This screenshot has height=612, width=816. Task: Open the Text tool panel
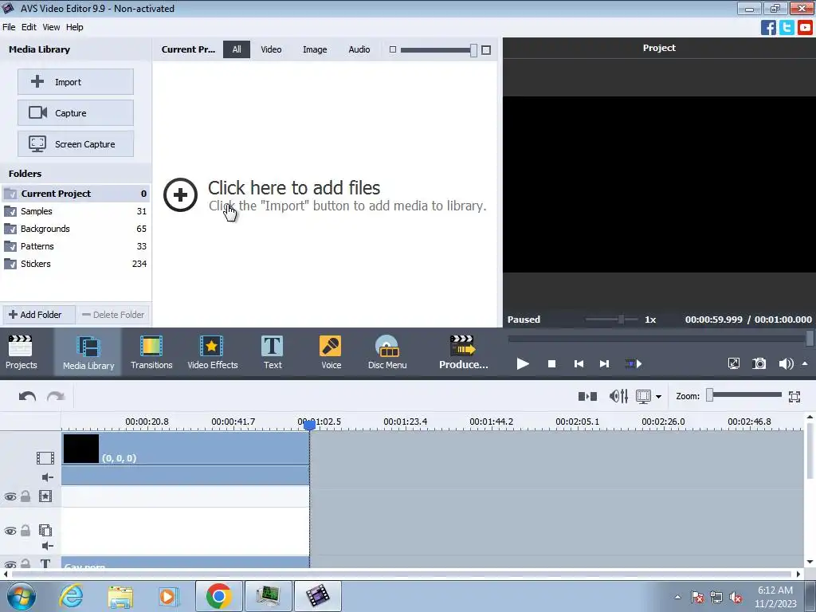coord(273,352)
